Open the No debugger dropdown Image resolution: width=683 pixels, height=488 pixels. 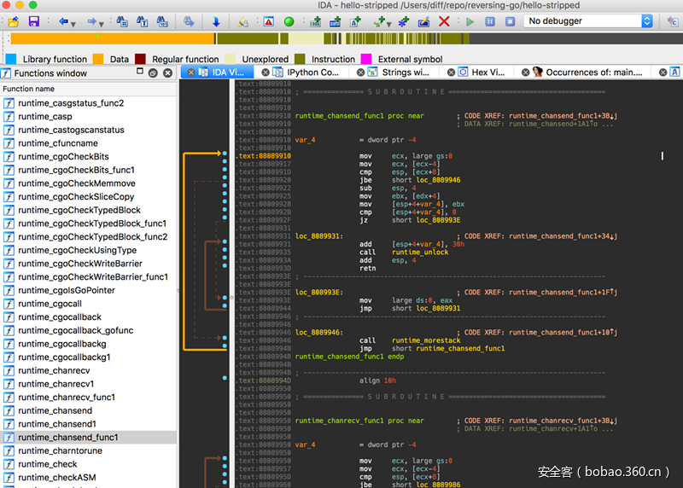click(588, 20)
